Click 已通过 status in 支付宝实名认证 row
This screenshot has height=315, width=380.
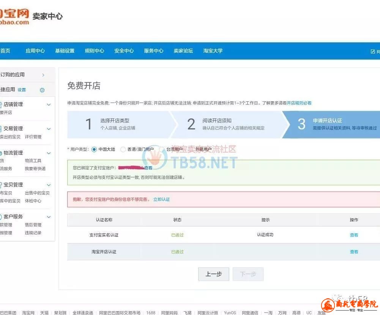(177, 235)
